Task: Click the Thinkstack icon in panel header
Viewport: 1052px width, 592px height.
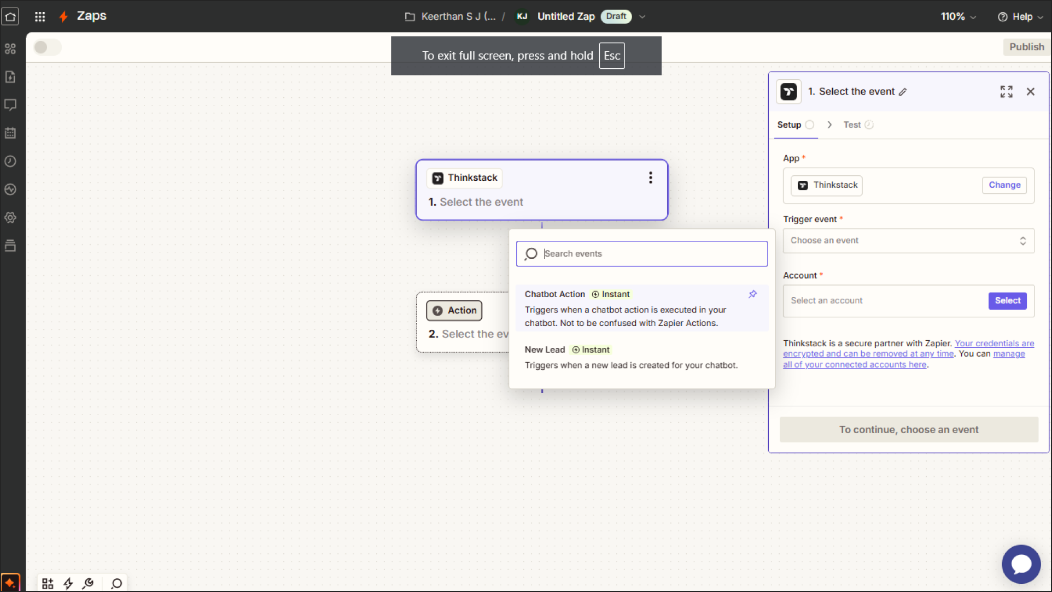Action: [x=789, y=92]
